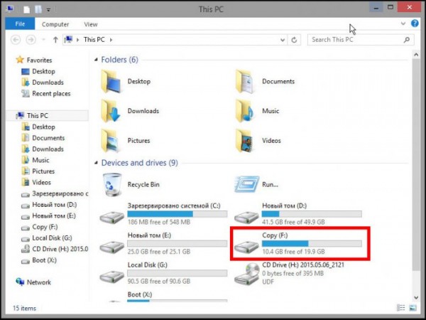Select the Новый том (E:) drive icon
426x320 pixels.
click(112, 247)
